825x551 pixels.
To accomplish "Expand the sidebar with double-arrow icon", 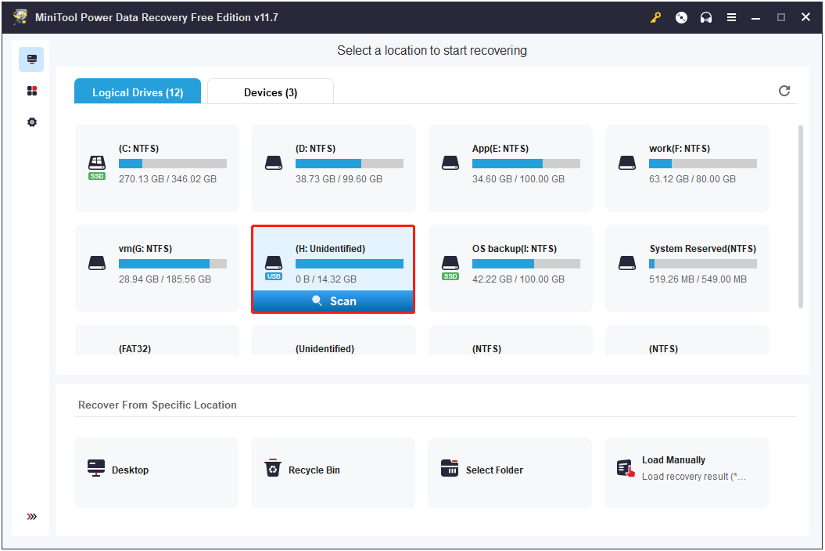I will click(x=31, y=517).
